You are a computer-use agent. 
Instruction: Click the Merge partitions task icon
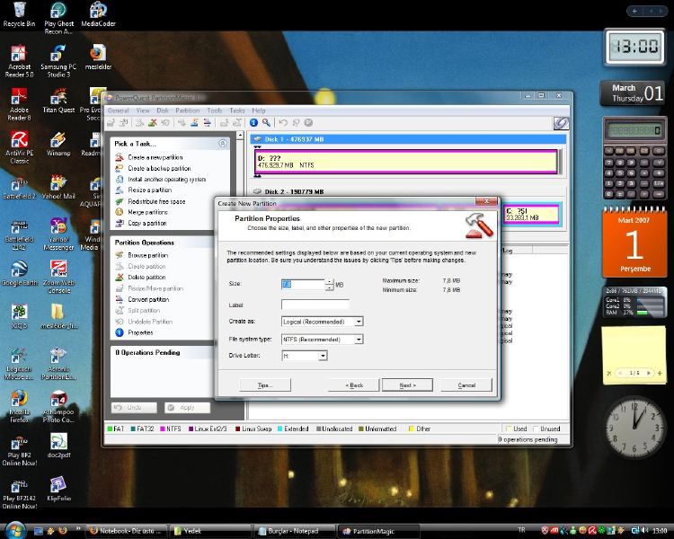point(120,212)
